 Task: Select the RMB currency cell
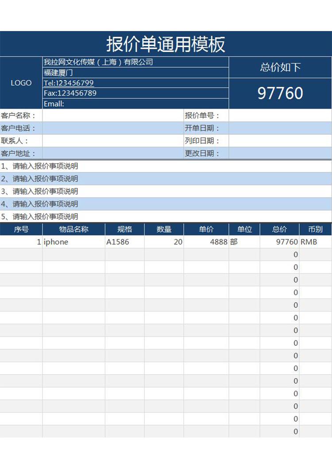316,242
